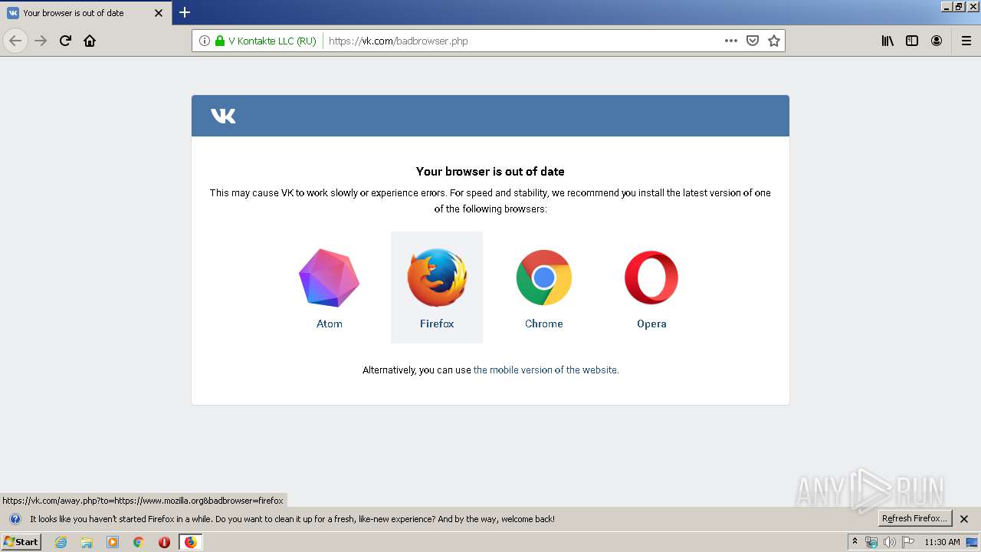Click the Refresh Firefox button
The image size is (981, 552).
915,518
